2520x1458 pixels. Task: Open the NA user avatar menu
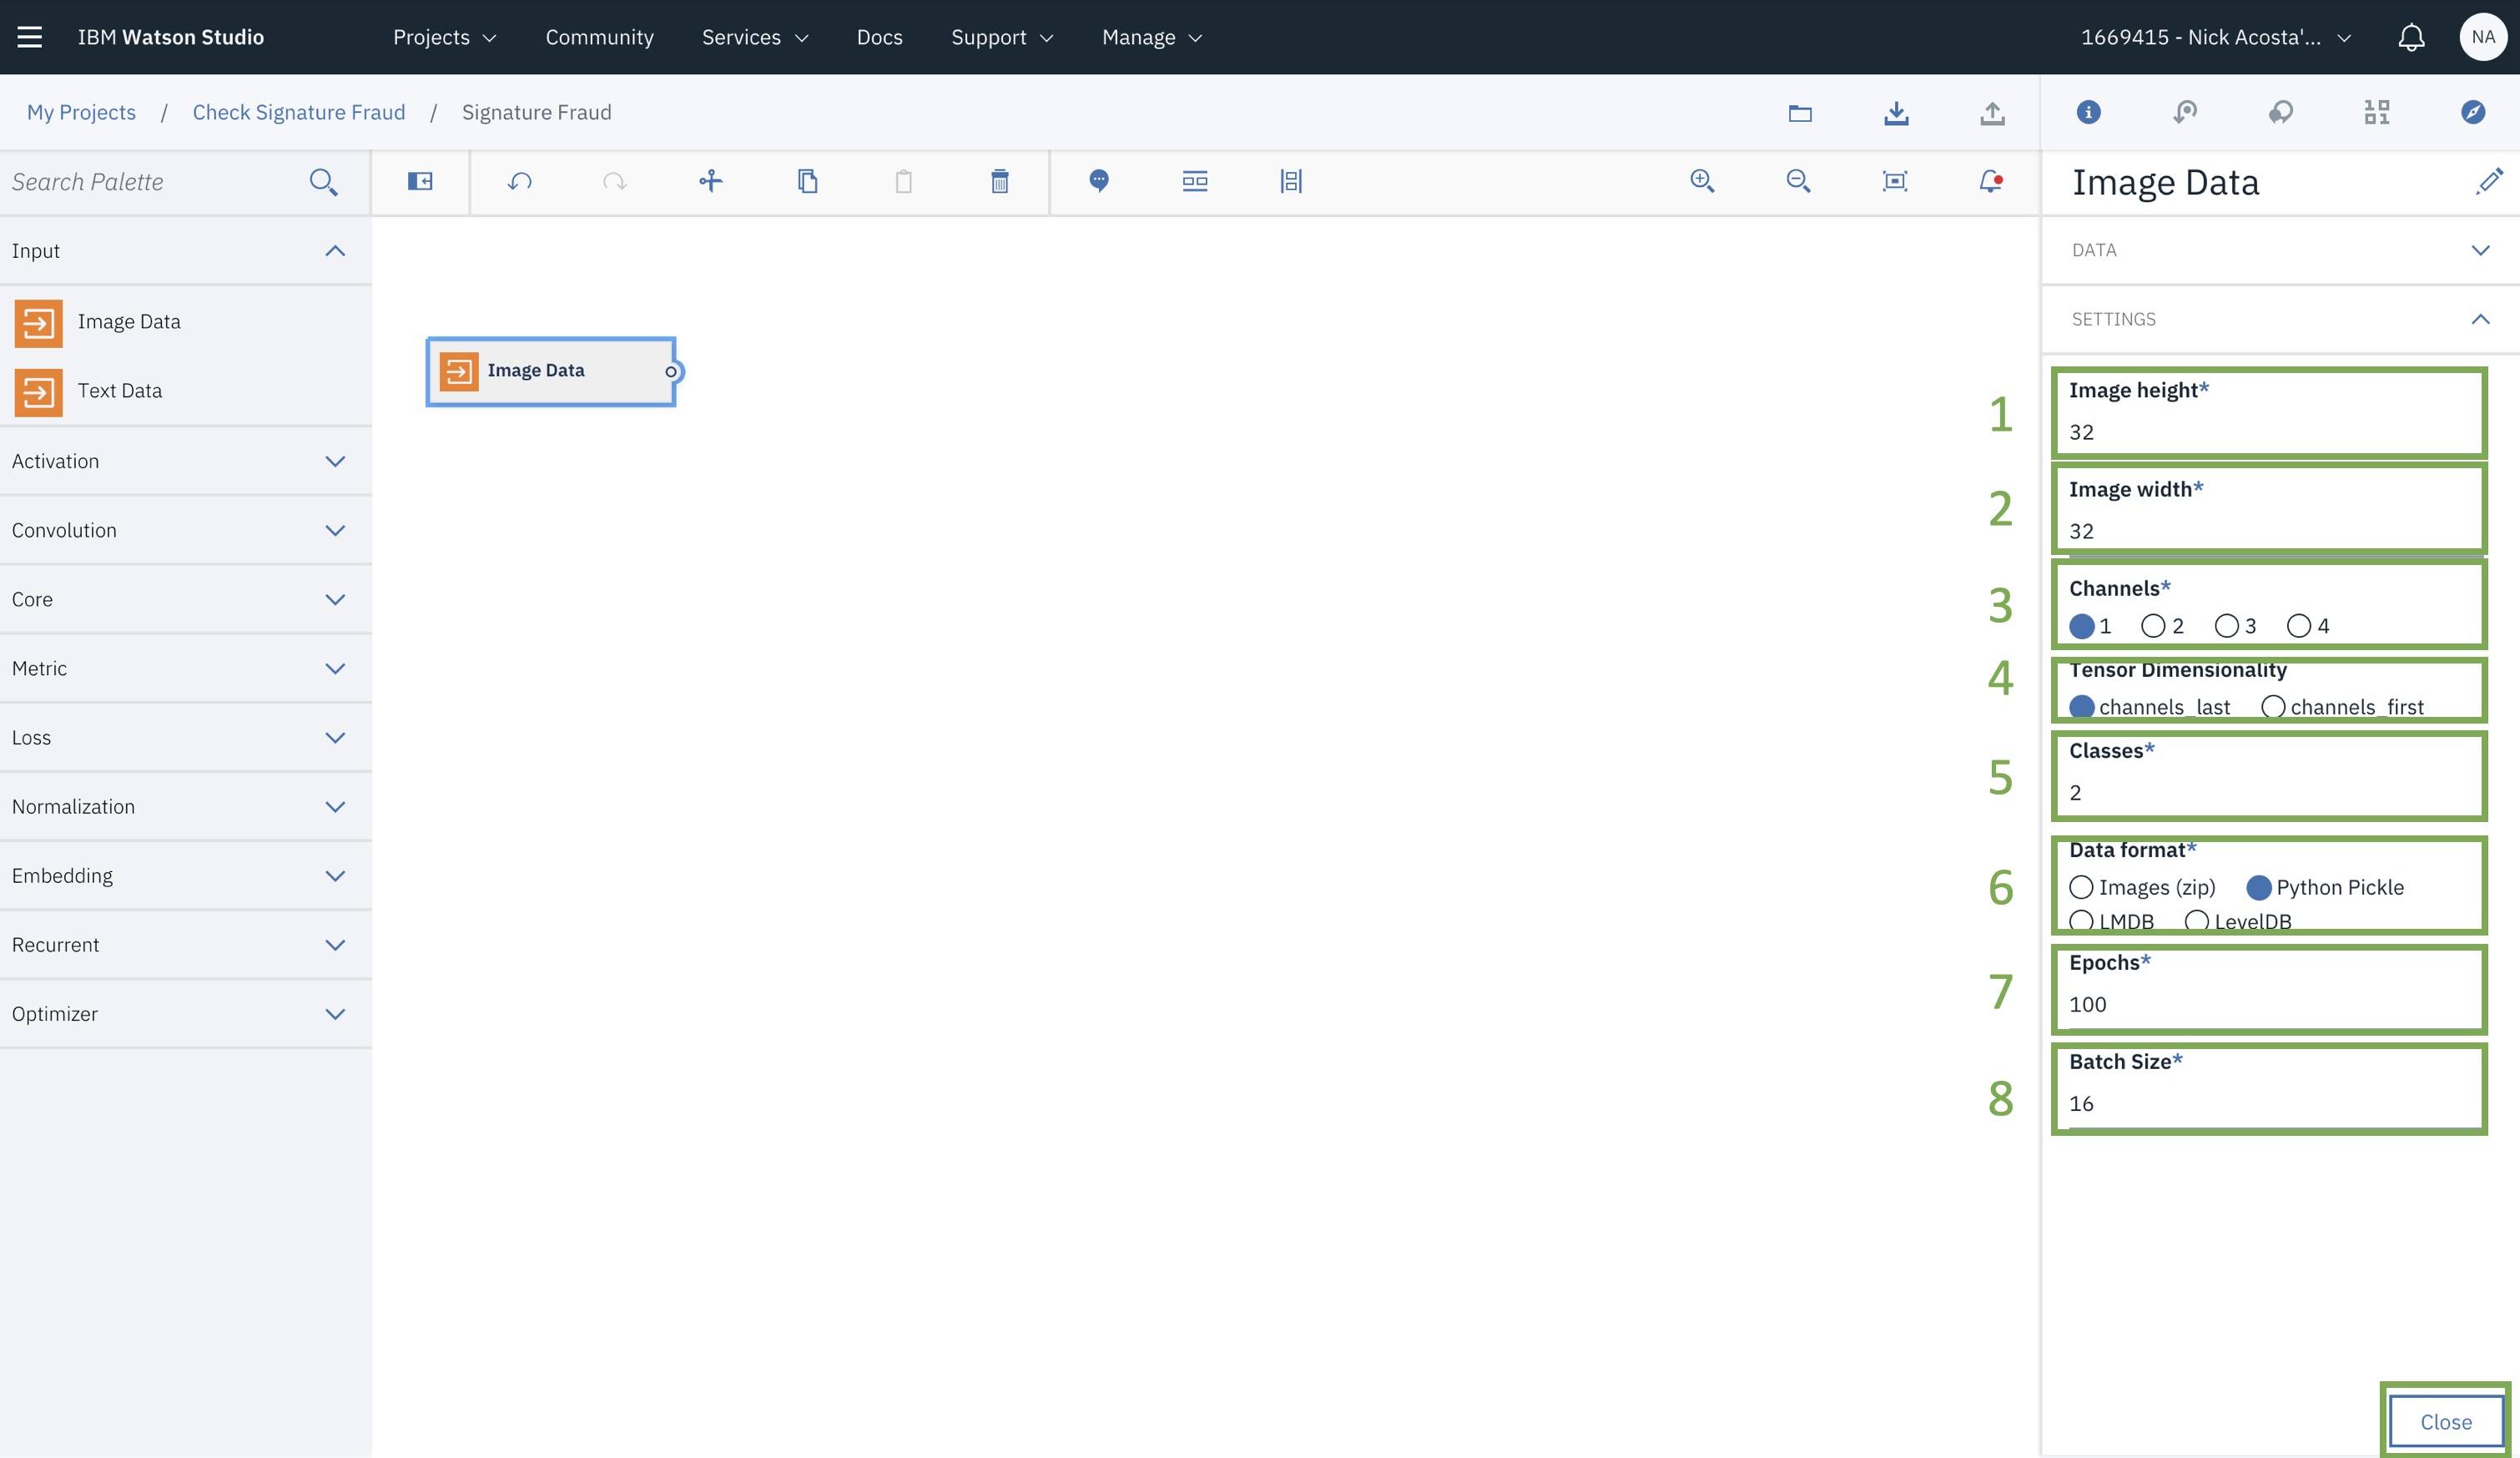point(2483,37)
